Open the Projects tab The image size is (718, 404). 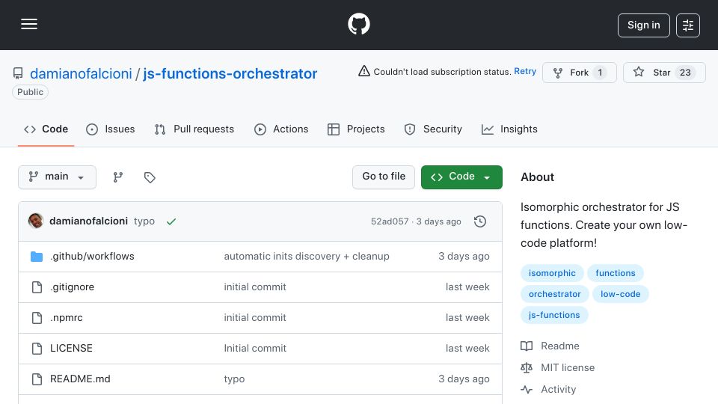pos(356,129)
